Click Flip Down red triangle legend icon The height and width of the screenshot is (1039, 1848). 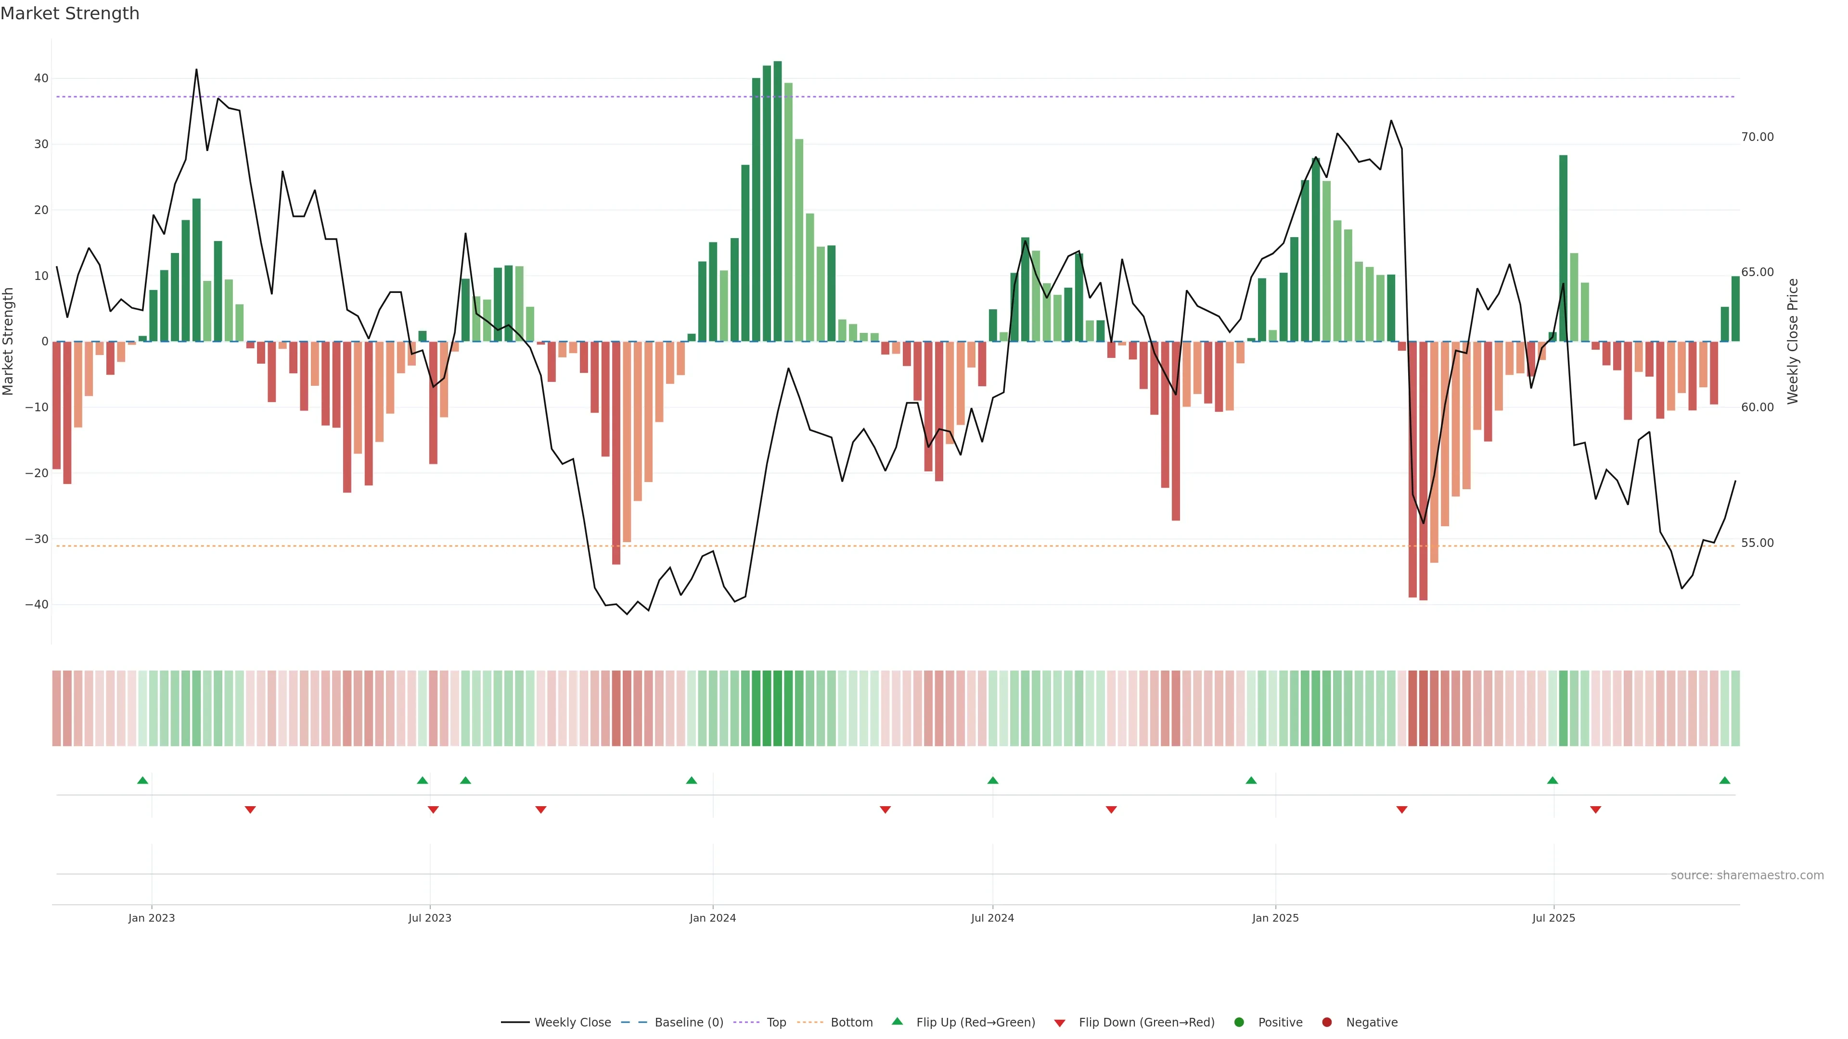point(1060,1023)
